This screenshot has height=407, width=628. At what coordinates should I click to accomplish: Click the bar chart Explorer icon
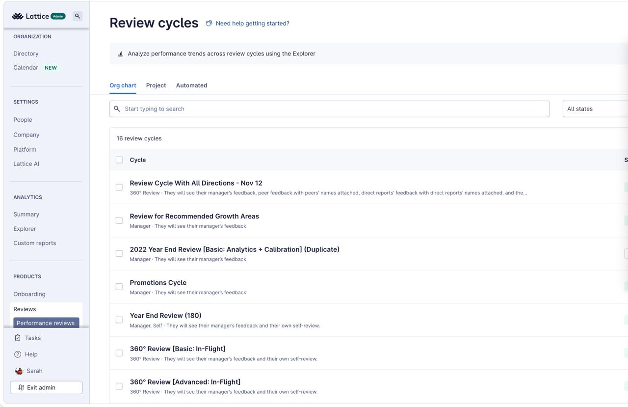(120, 54)
